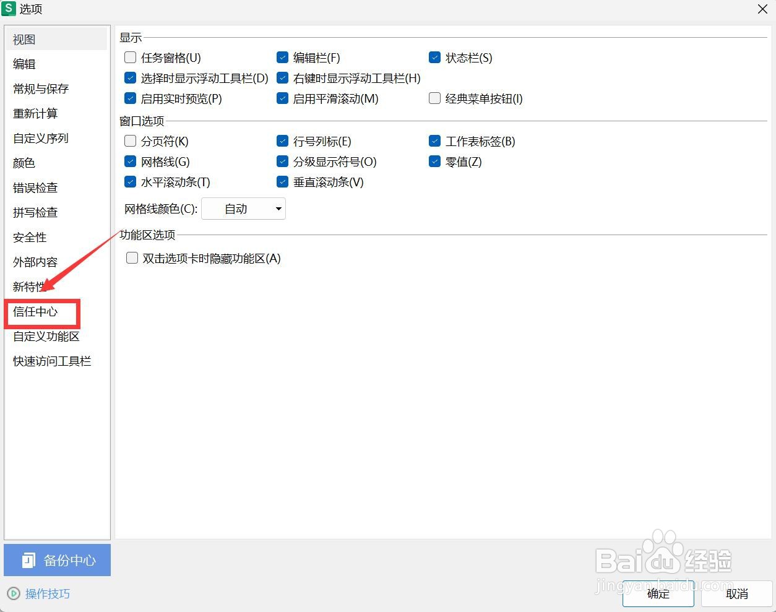This screenshot has height=612, width=776.
Task: Toggle the 零值(Z) checkbox
Action: tap(434, 162)
